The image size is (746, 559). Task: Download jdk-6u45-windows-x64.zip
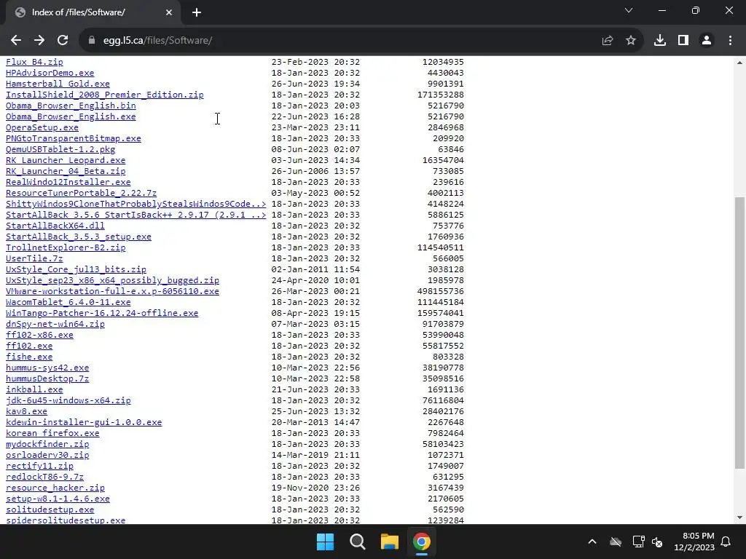pyautogui.click(x=68, y=401)
